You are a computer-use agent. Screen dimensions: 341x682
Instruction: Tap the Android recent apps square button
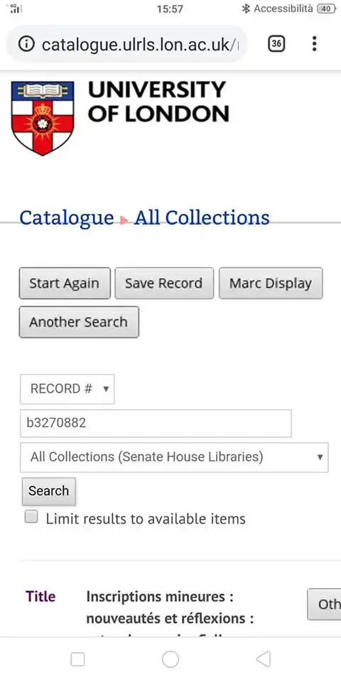pos(77,659)
